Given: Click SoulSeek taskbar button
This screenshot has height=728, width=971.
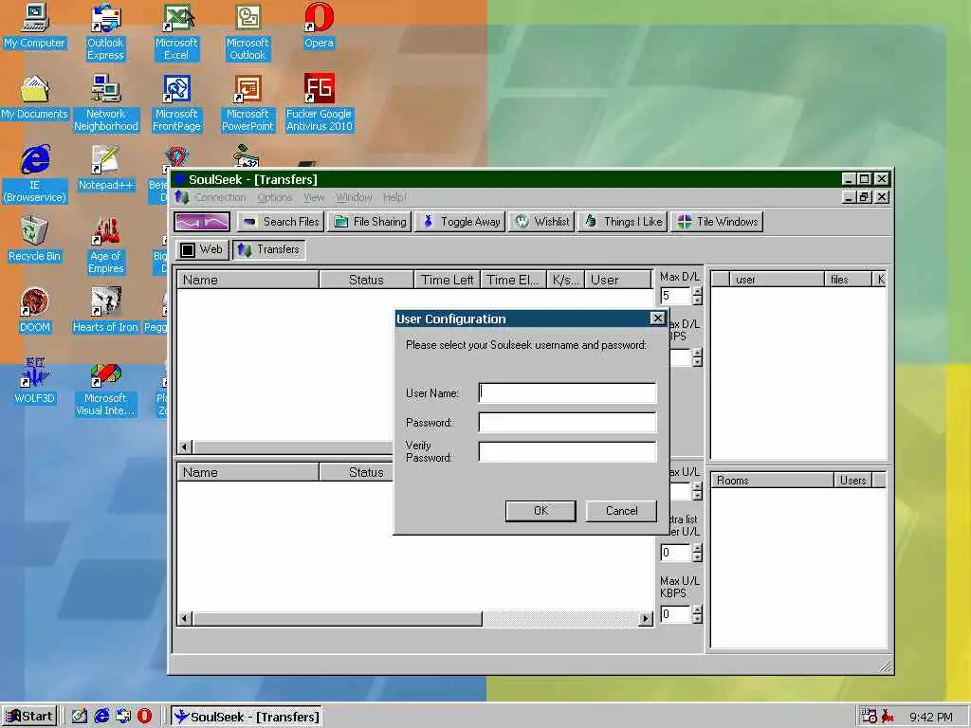Looking at the screenshot, I should pyautogui.click(x=246, y=717).
